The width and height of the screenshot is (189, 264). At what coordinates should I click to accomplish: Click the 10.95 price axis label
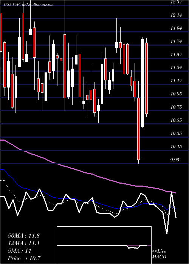176,94
